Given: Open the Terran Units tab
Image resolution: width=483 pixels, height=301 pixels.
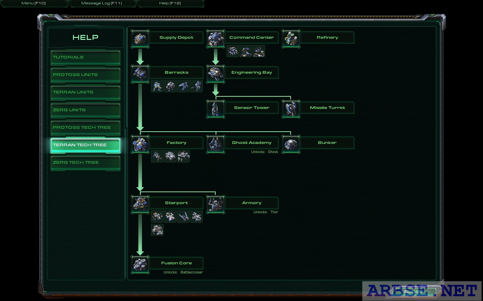Looking at the screenshot, I should pyautogui.click(x=85, y=92).
